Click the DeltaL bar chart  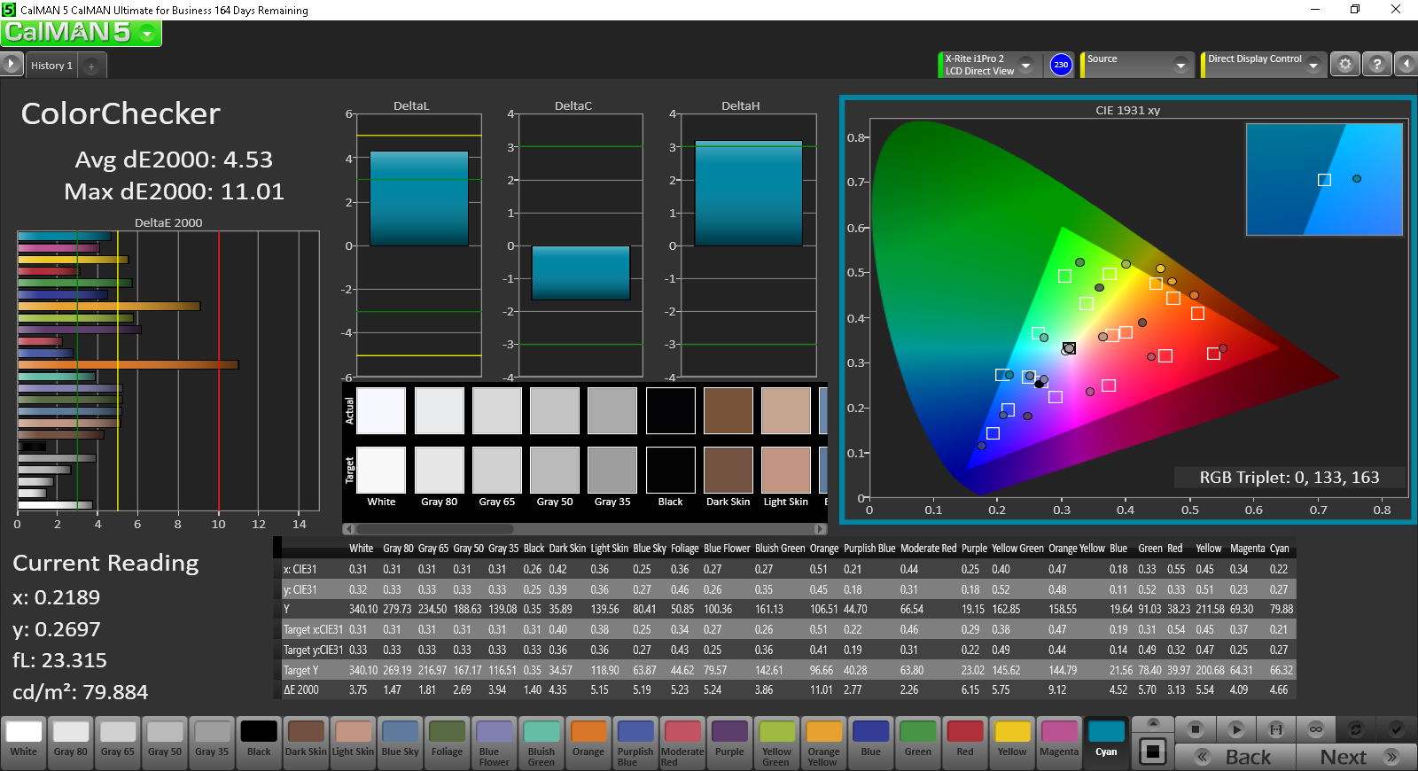tap(418, 245)
